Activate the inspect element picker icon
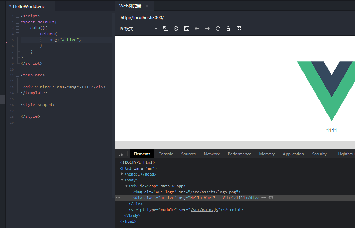 [x=121, y=154]
